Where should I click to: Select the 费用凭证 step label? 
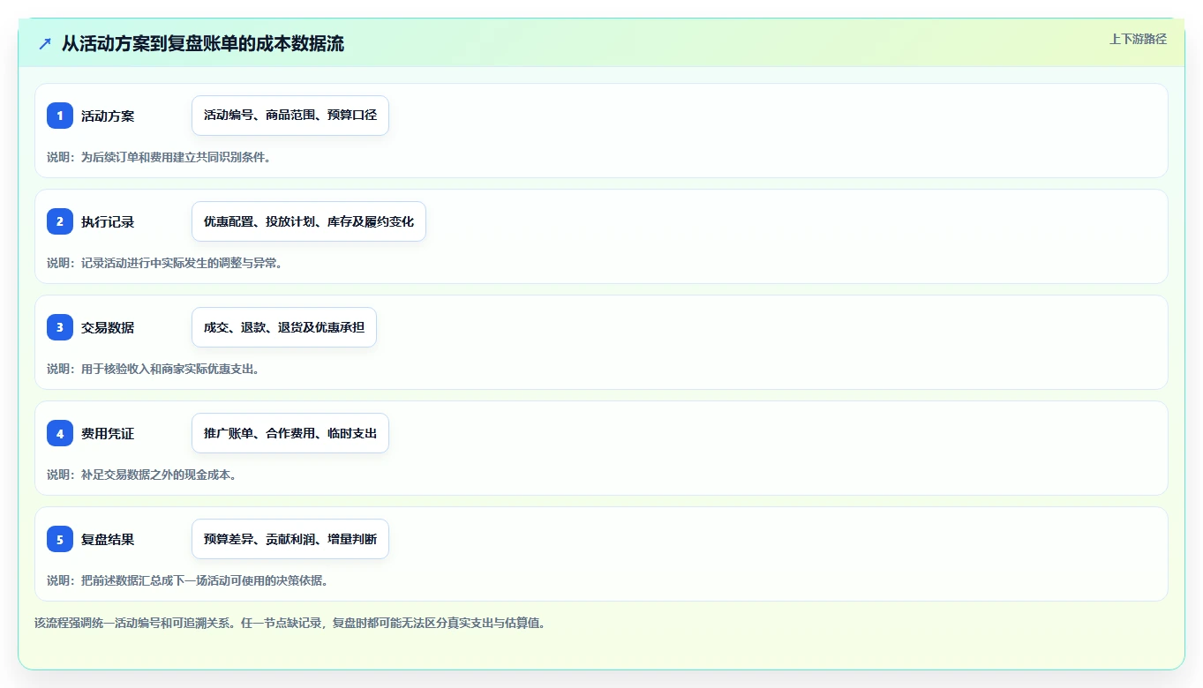point(108,433)
